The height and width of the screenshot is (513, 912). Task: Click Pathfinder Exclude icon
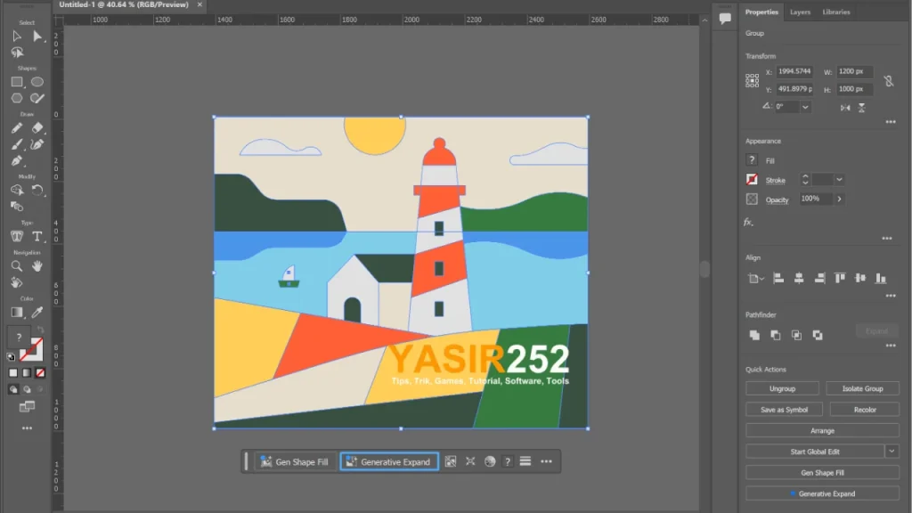pyautogui.click(x=818, y=335)
